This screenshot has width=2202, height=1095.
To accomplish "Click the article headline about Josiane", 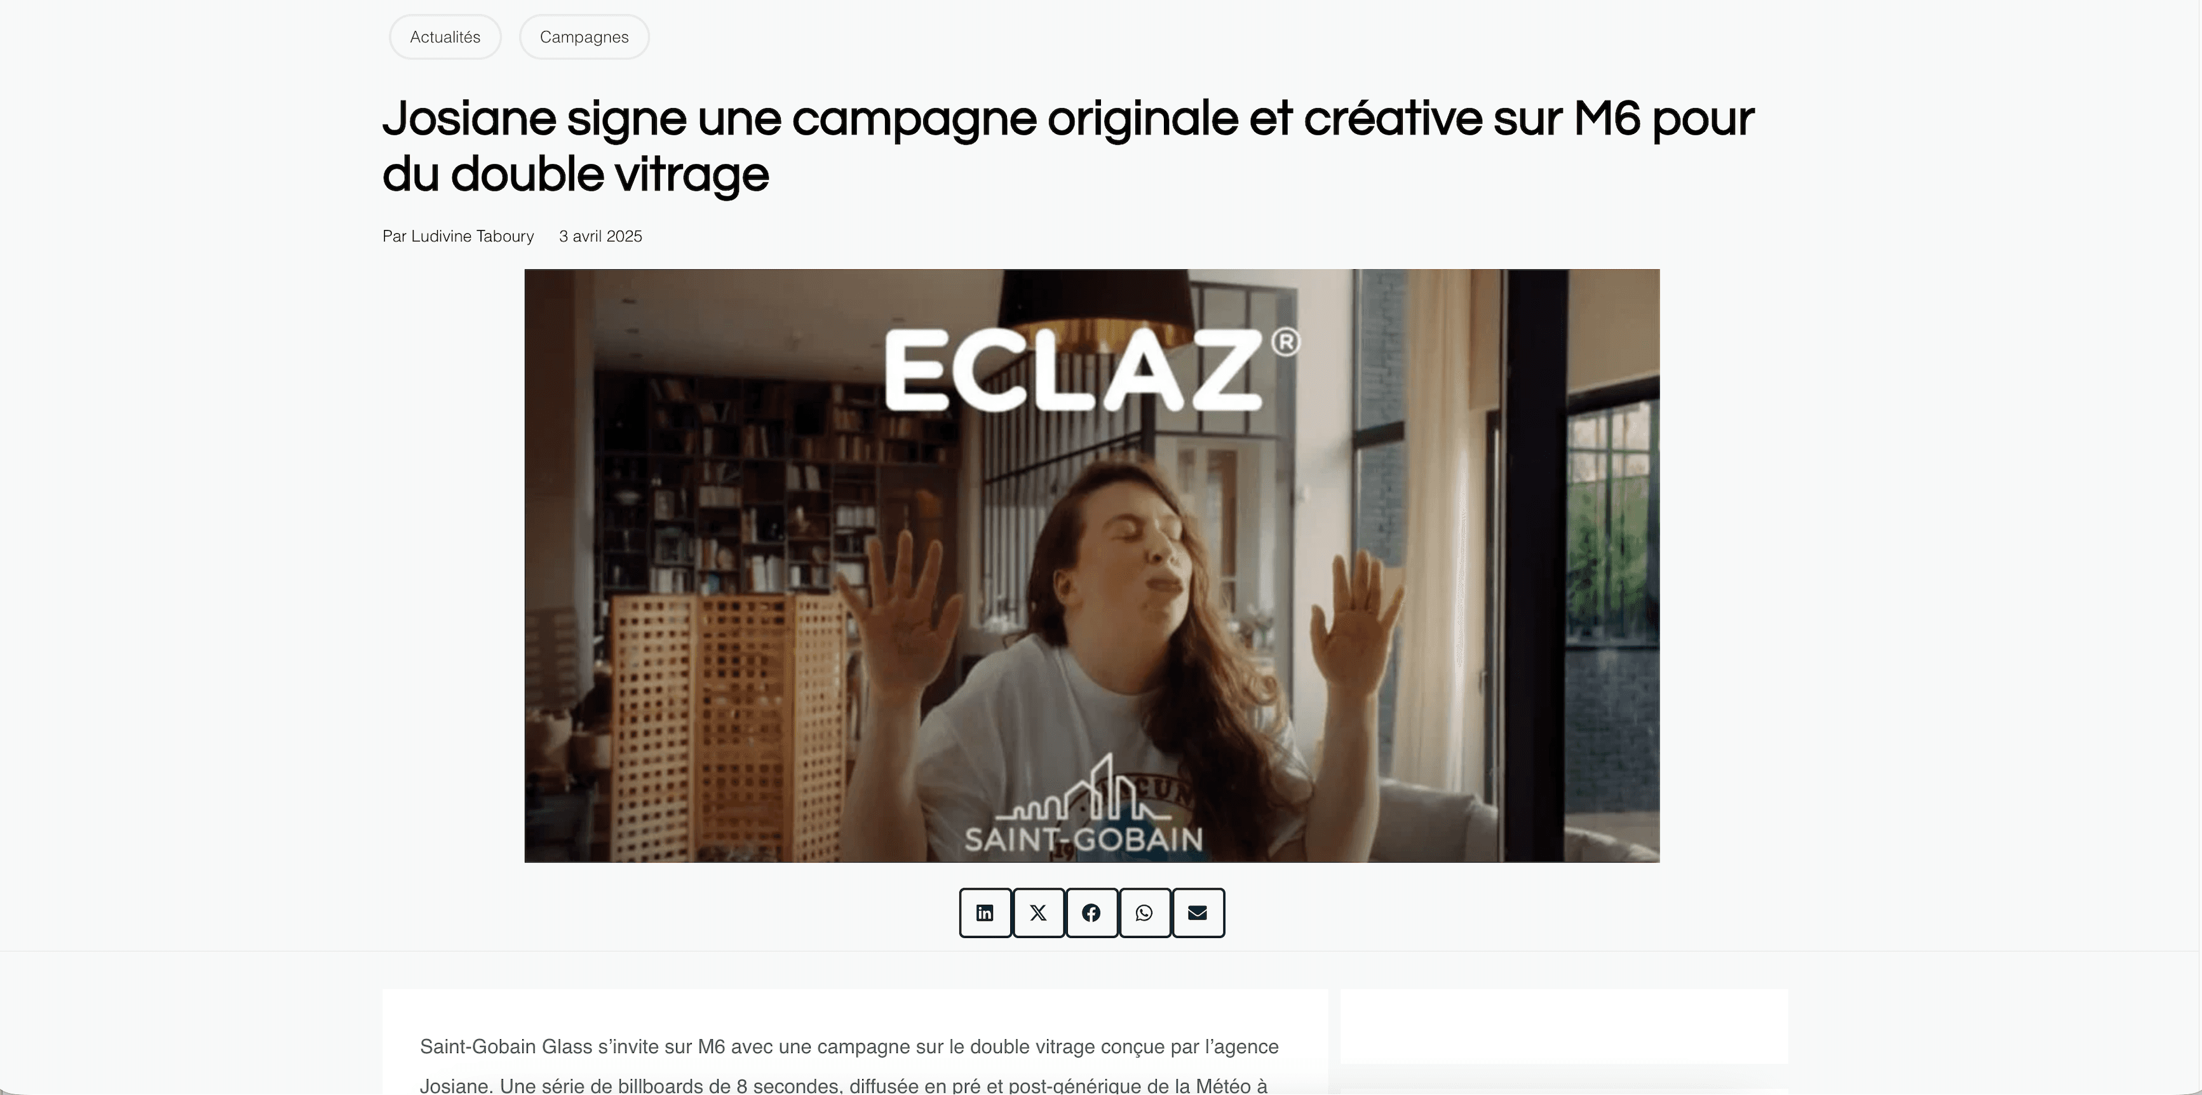I will click(x=1069, y=146).
